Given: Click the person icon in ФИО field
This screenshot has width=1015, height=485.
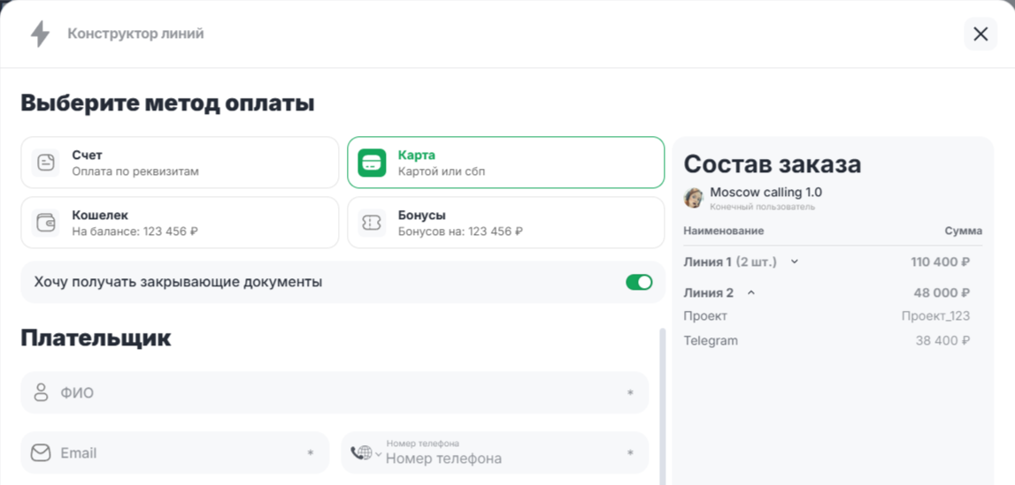Looking at the screenshot, I should 41,393.
